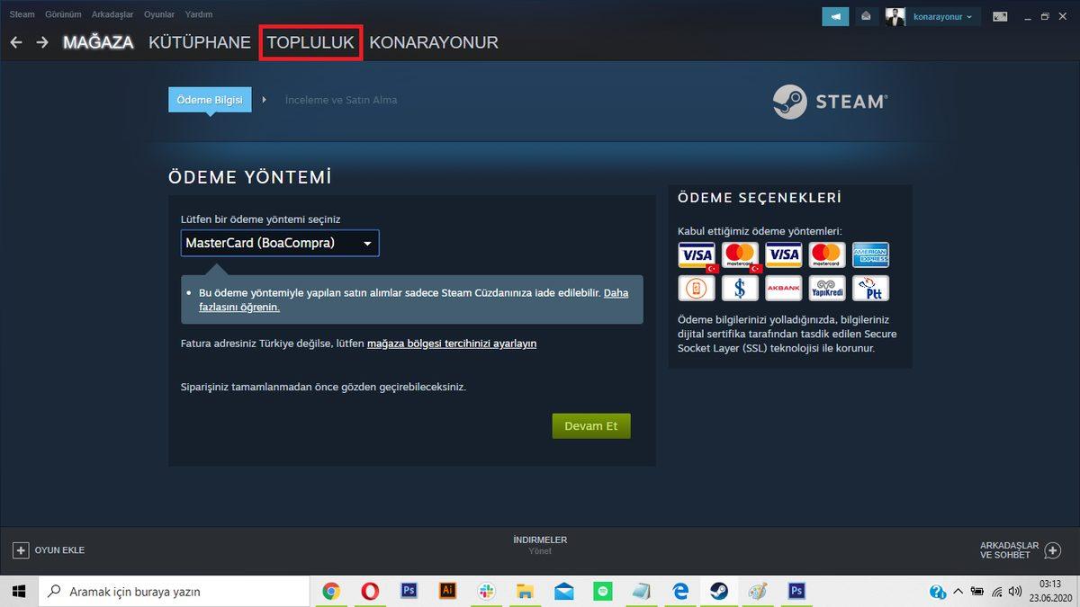1080x607 pixels.
Task: Open notifications with the envelope icon
Action: (x=865, y=16)
